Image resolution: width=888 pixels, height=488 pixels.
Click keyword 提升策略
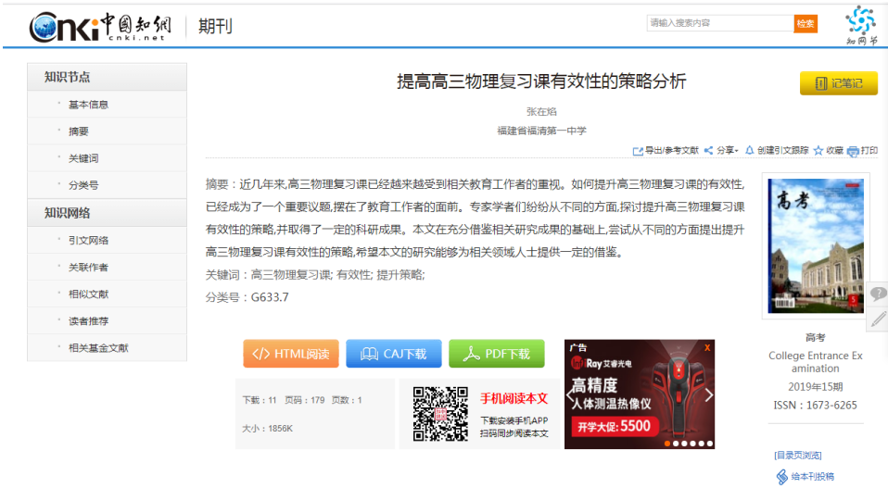pos(400,275)
